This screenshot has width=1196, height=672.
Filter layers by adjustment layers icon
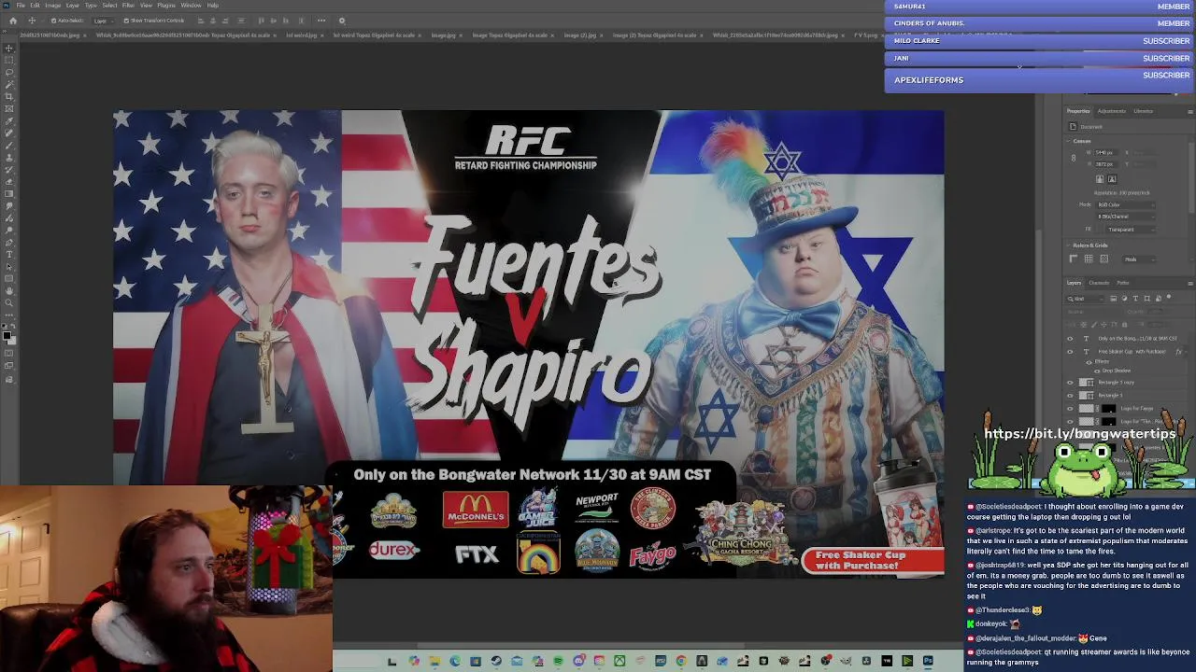[x=1124, y=299]
